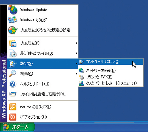Click the 検索 magnifying glass icon

point(13,74)
